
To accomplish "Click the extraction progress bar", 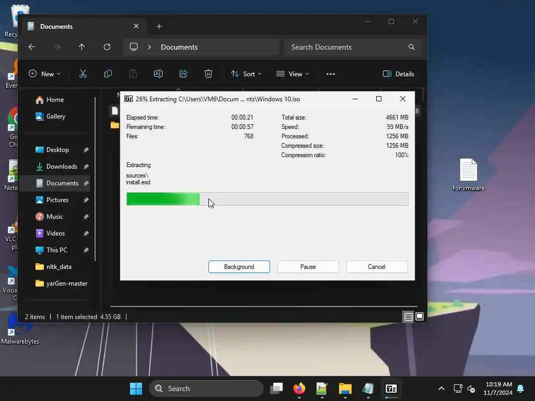I will (267, 199).
